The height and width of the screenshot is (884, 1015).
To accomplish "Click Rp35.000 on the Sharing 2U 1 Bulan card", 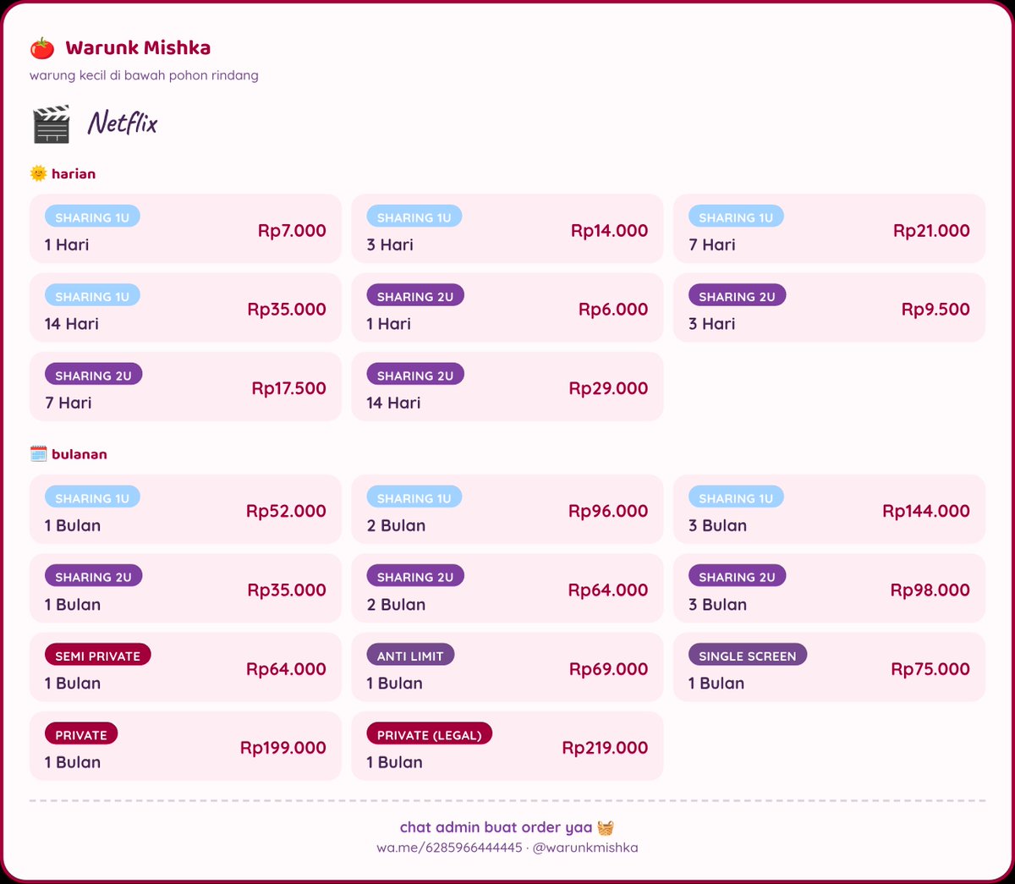I will coord(287,590).
